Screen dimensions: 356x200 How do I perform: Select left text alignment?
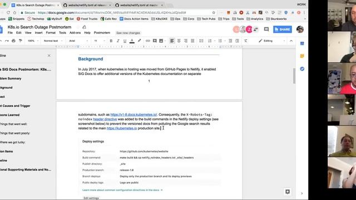172,41
